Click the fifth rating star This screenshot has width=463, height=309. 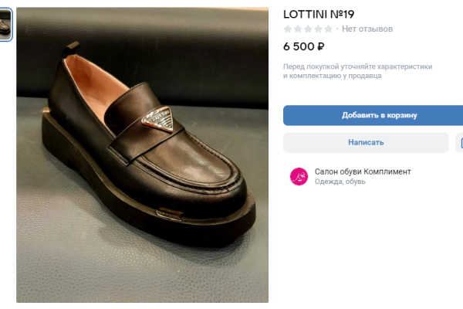click(328, 29)
